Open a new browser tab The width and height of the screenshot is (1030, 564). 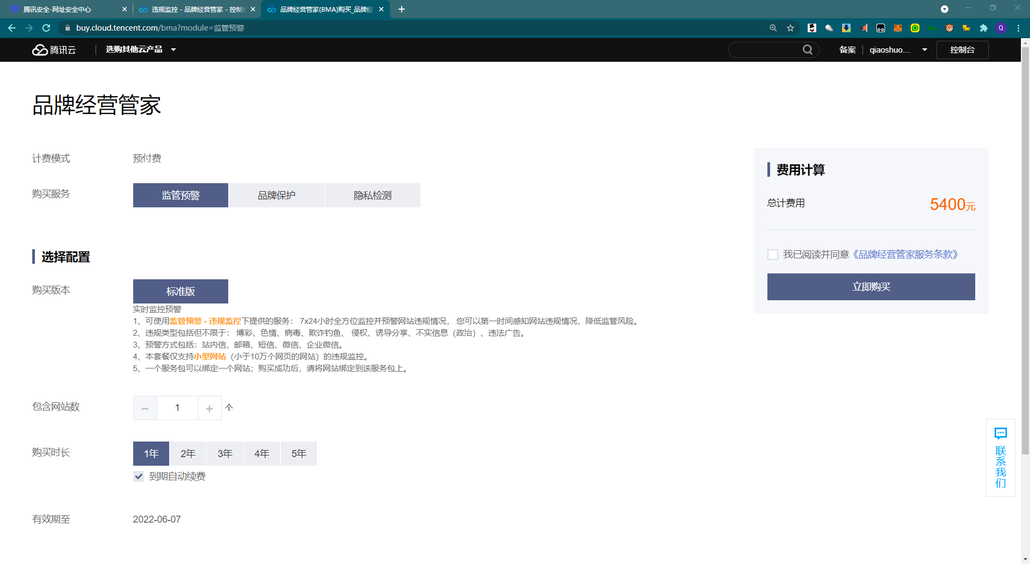(x=402, y=9)
